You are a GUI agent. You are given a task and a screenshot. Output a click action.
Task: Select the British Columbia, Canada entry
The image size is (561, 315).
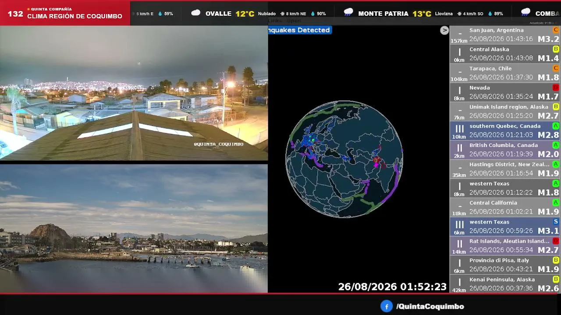point(505,150)
